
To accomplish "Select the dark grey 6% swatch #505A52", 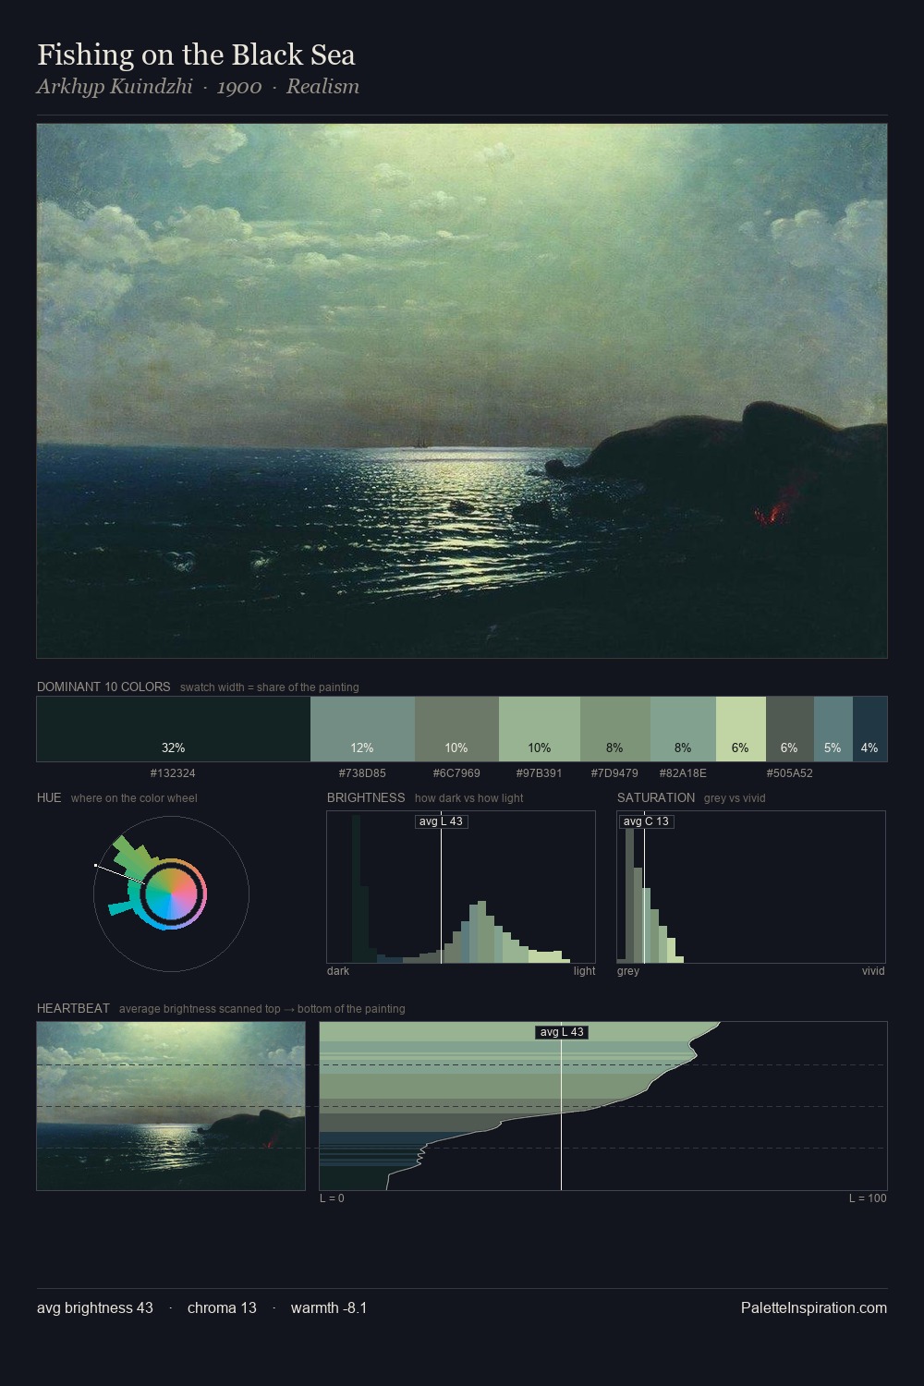I will [790, 729].
